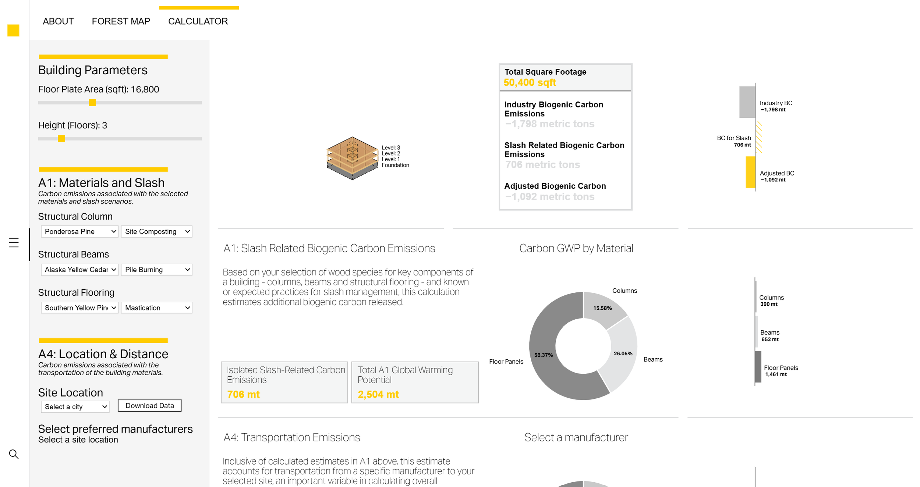
Task: Switch to the About tab
Action: [x=58, y=21]
